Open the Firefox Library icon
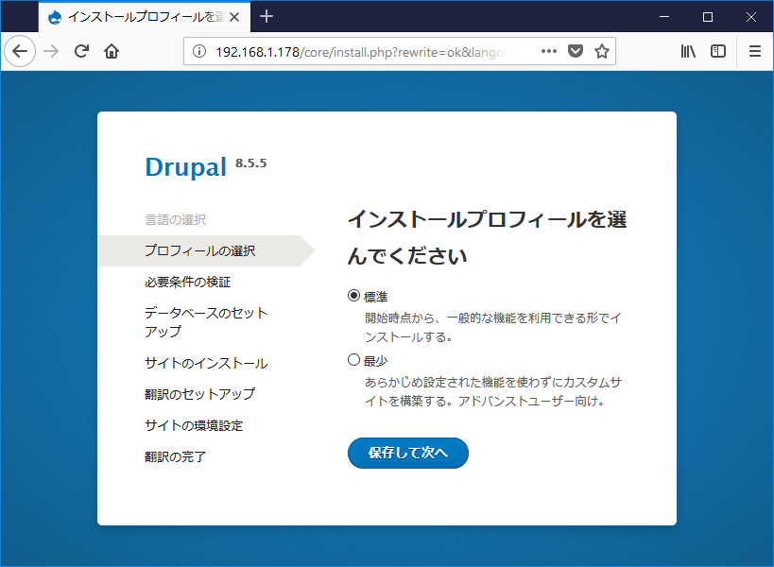Viewport: 774px width, 567px height. tap(686, 51)
